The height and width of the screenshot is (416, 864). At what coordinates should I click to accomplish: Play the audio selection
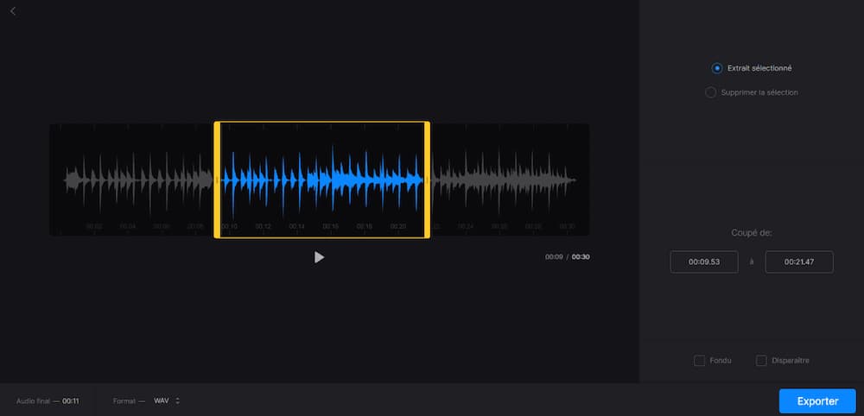(x=319, y=257)
